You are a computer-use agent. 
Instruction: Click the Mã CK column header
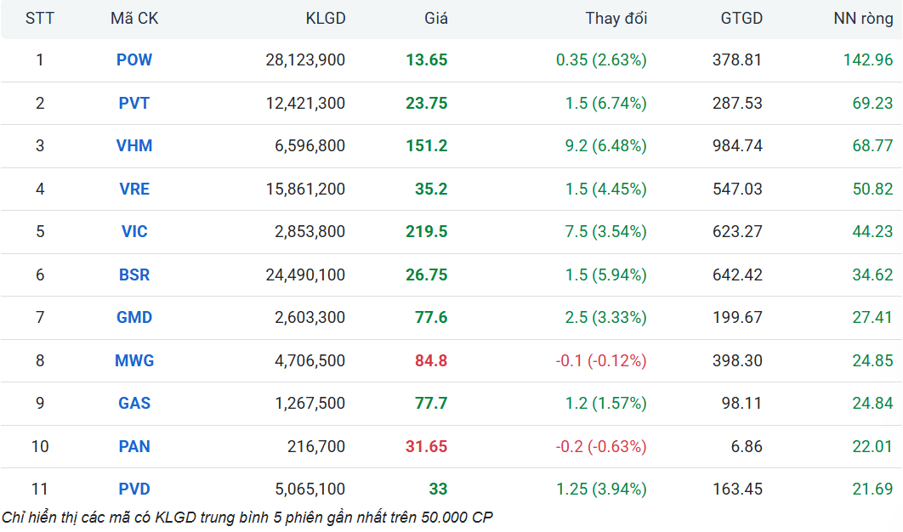(x=134, y=19)
